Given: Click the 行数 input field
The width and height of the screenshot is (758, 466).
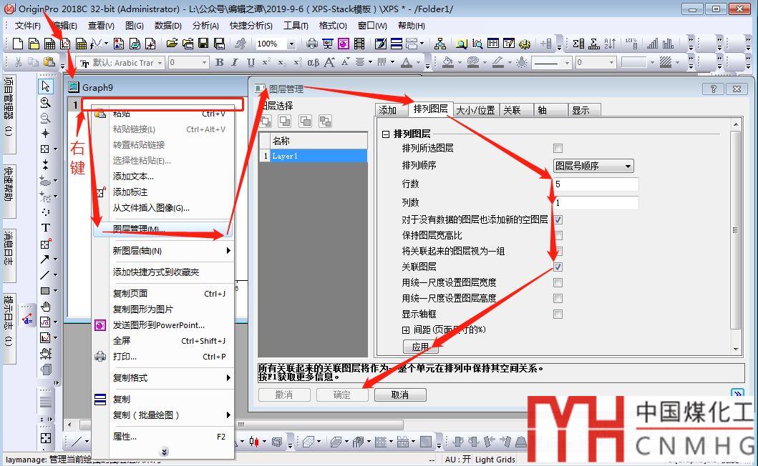Looking at the screenshot, I should pyautogui.click(x=596, y=184).
